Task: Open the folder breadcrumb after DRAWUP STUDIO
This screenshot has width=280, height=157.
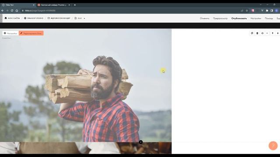Action: click(59, 18)
